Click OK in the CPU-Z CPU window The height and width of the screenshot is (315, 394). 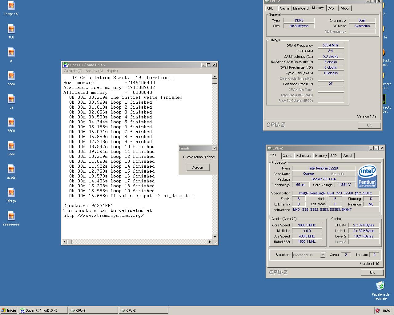[x=372, y=273]
